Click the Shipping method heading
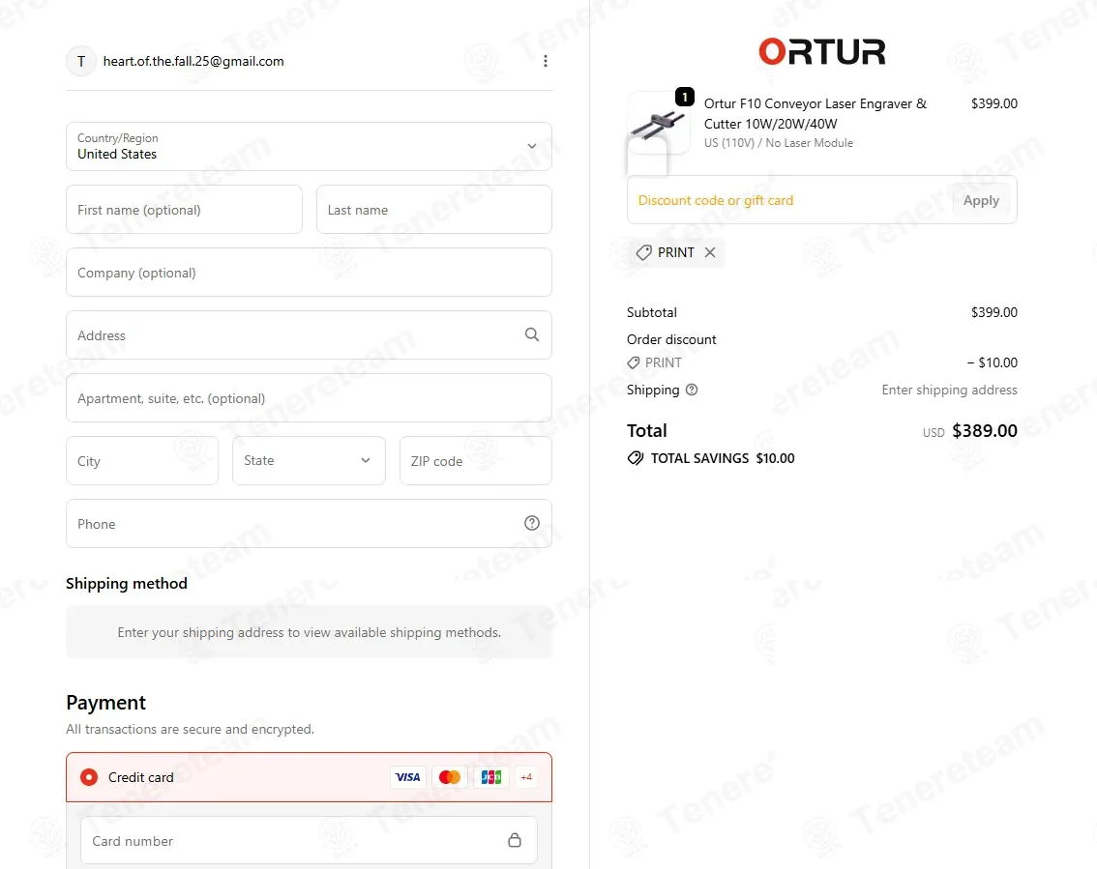1097x869 pixels. [x=127, y=583]
